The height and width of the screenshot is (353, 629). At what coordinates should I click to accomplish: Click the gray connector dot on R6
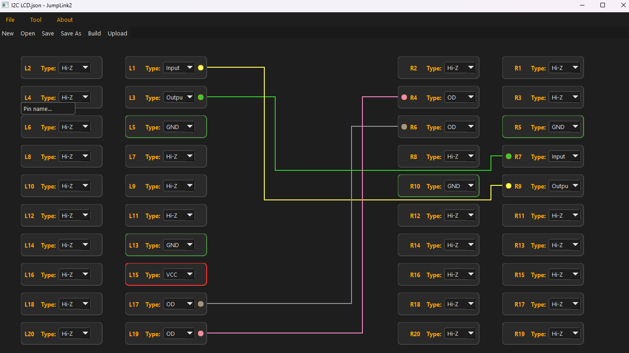(404, 127)
